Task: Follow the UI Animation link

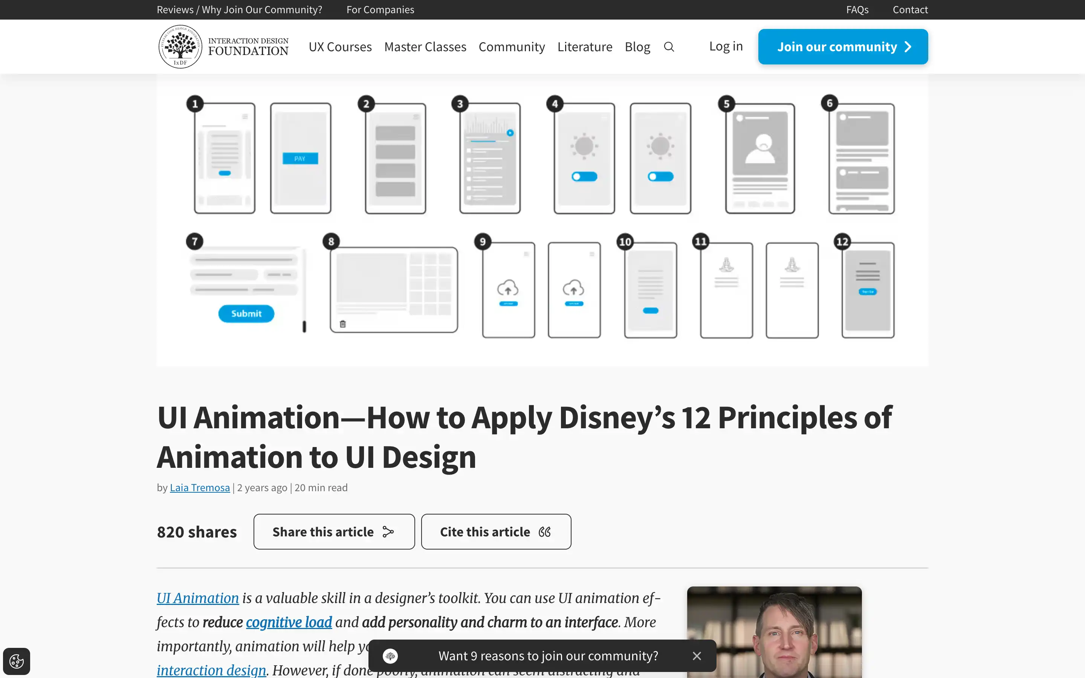Action: click(198, 598)
